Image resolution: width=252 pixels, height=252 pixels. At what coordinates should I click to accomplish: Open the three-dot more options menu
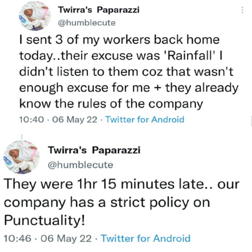point(242,10)
